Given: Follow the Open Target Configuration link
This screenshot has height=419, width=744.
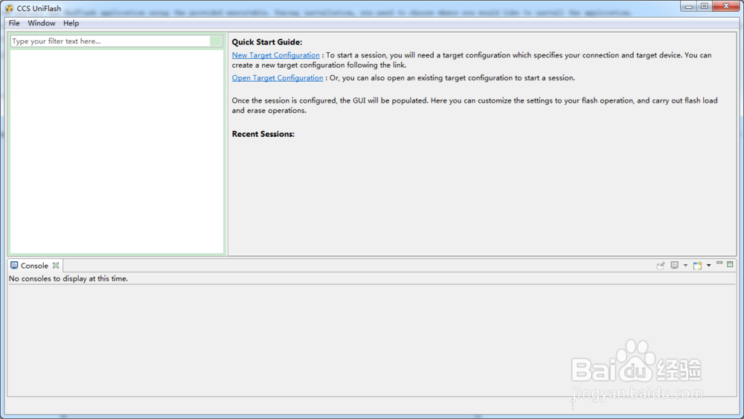Looking at the screenshot, I should point(277,78).
